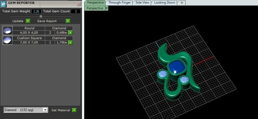
Task: Click the Total Gem Weight value field
Action: [36, 11]
